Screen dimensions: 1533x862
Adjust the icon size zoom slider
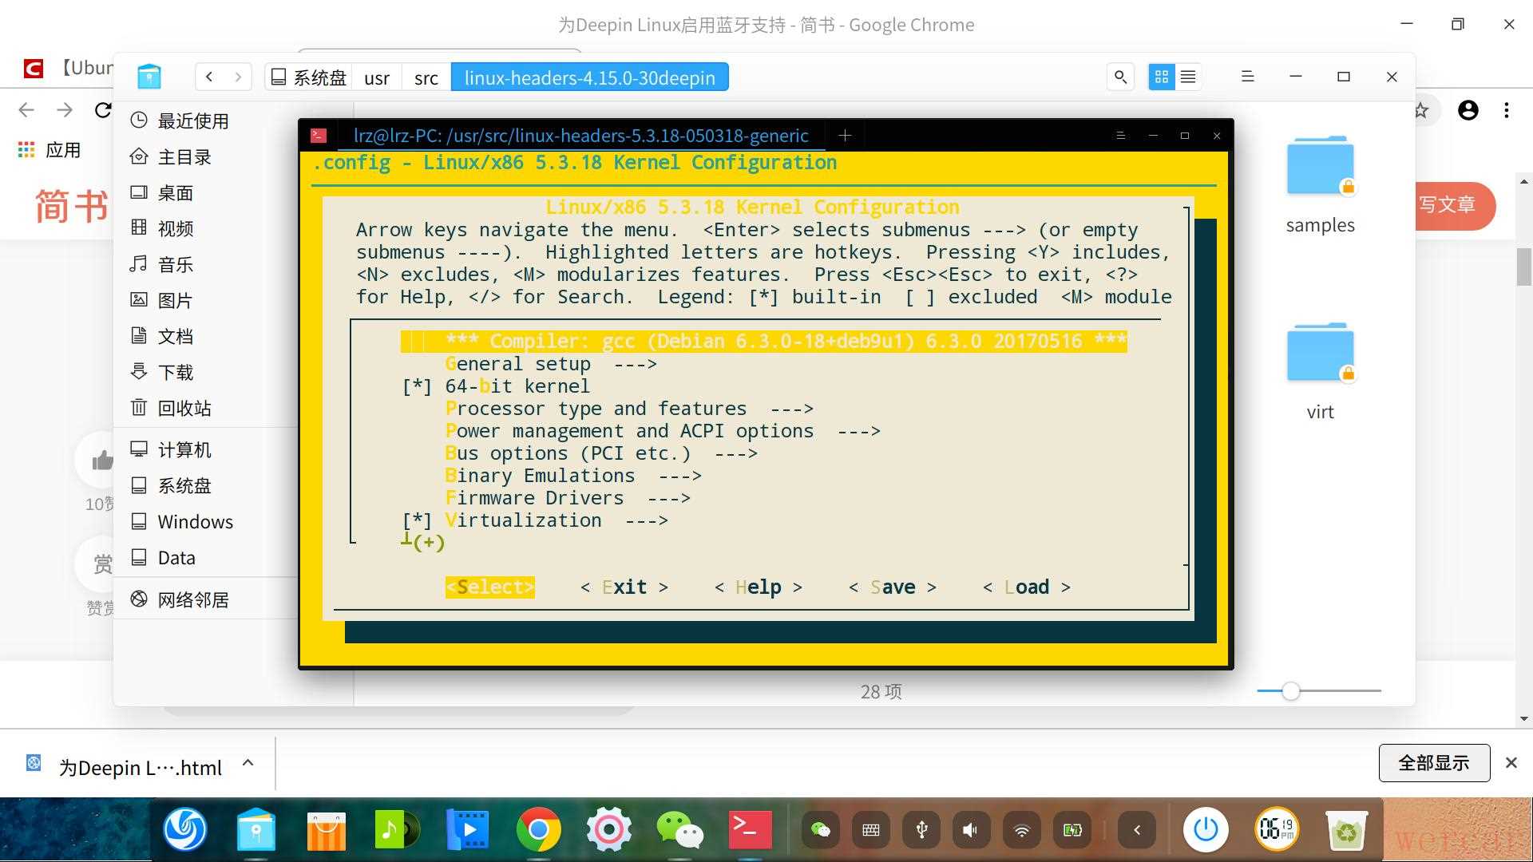[1290, 691]
